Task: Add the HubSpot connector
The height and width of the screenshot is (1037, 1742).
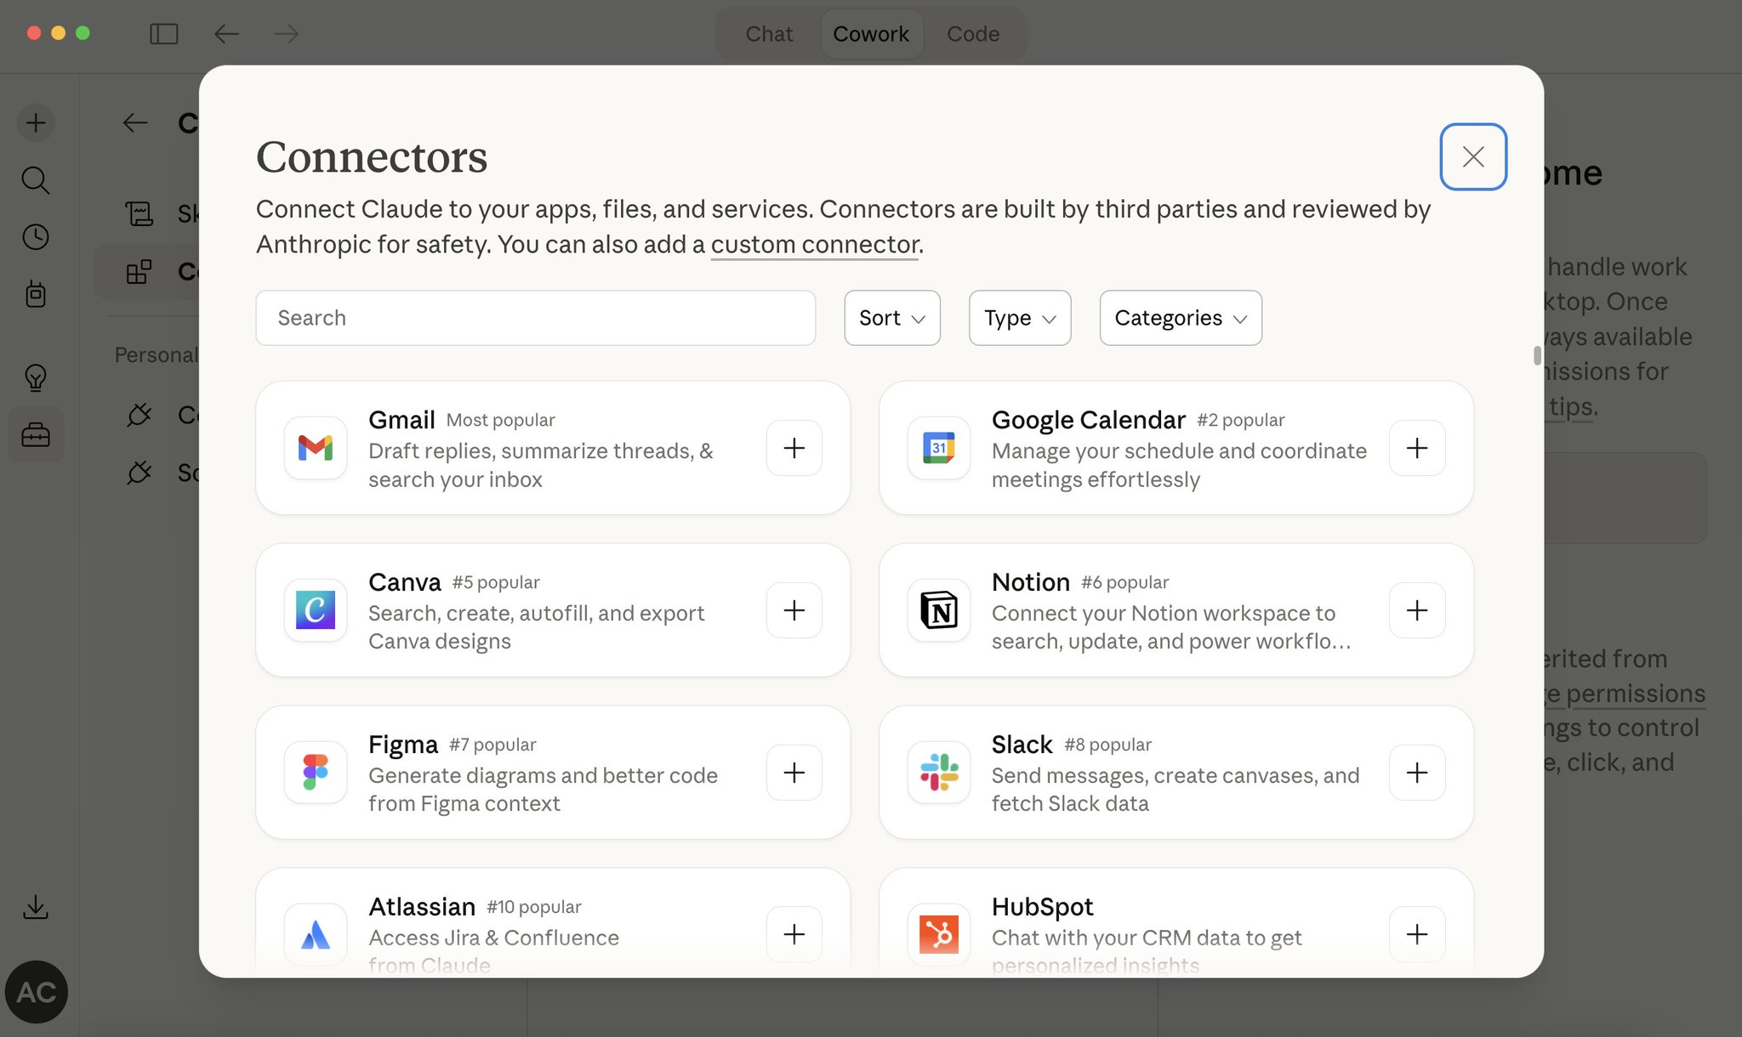Action: [x=1417, y=934]
